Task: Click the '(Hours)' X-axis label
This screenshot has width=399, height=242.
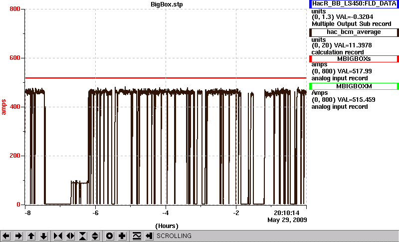Action: pyautogui.click(x=167, y=226)
